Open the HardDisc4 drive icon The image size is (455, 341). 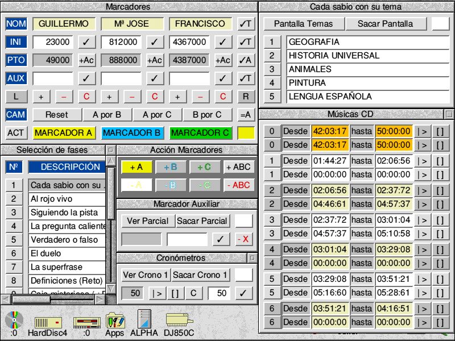point(47,322)
